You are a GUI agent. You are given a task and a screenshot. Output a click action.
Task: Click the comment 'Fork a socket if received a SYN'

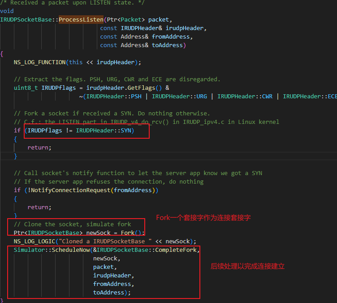click(112, 113)
